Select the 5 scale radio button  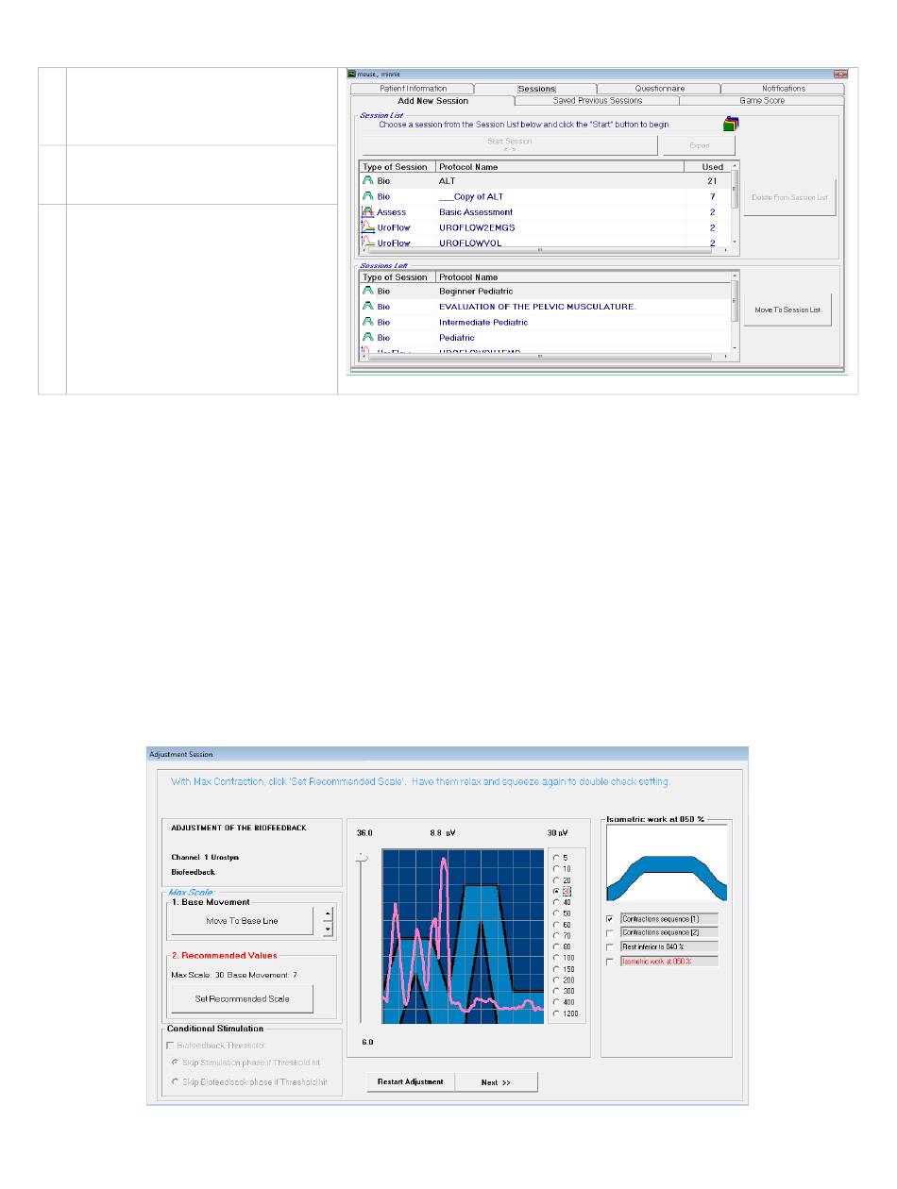click(555, 857)
